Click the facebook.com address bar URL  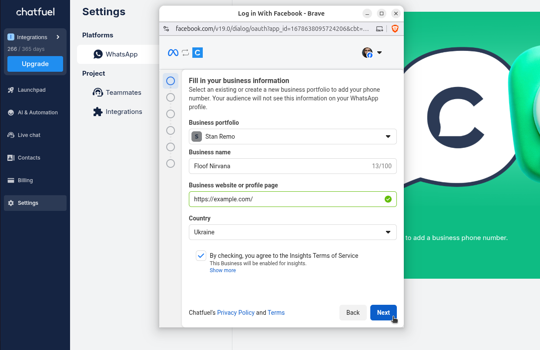pyautogui.click(x=272, y=29)
